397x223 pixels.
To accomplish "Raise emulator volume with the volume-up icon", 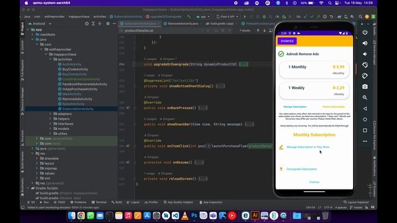I will (x=365, y=43).
